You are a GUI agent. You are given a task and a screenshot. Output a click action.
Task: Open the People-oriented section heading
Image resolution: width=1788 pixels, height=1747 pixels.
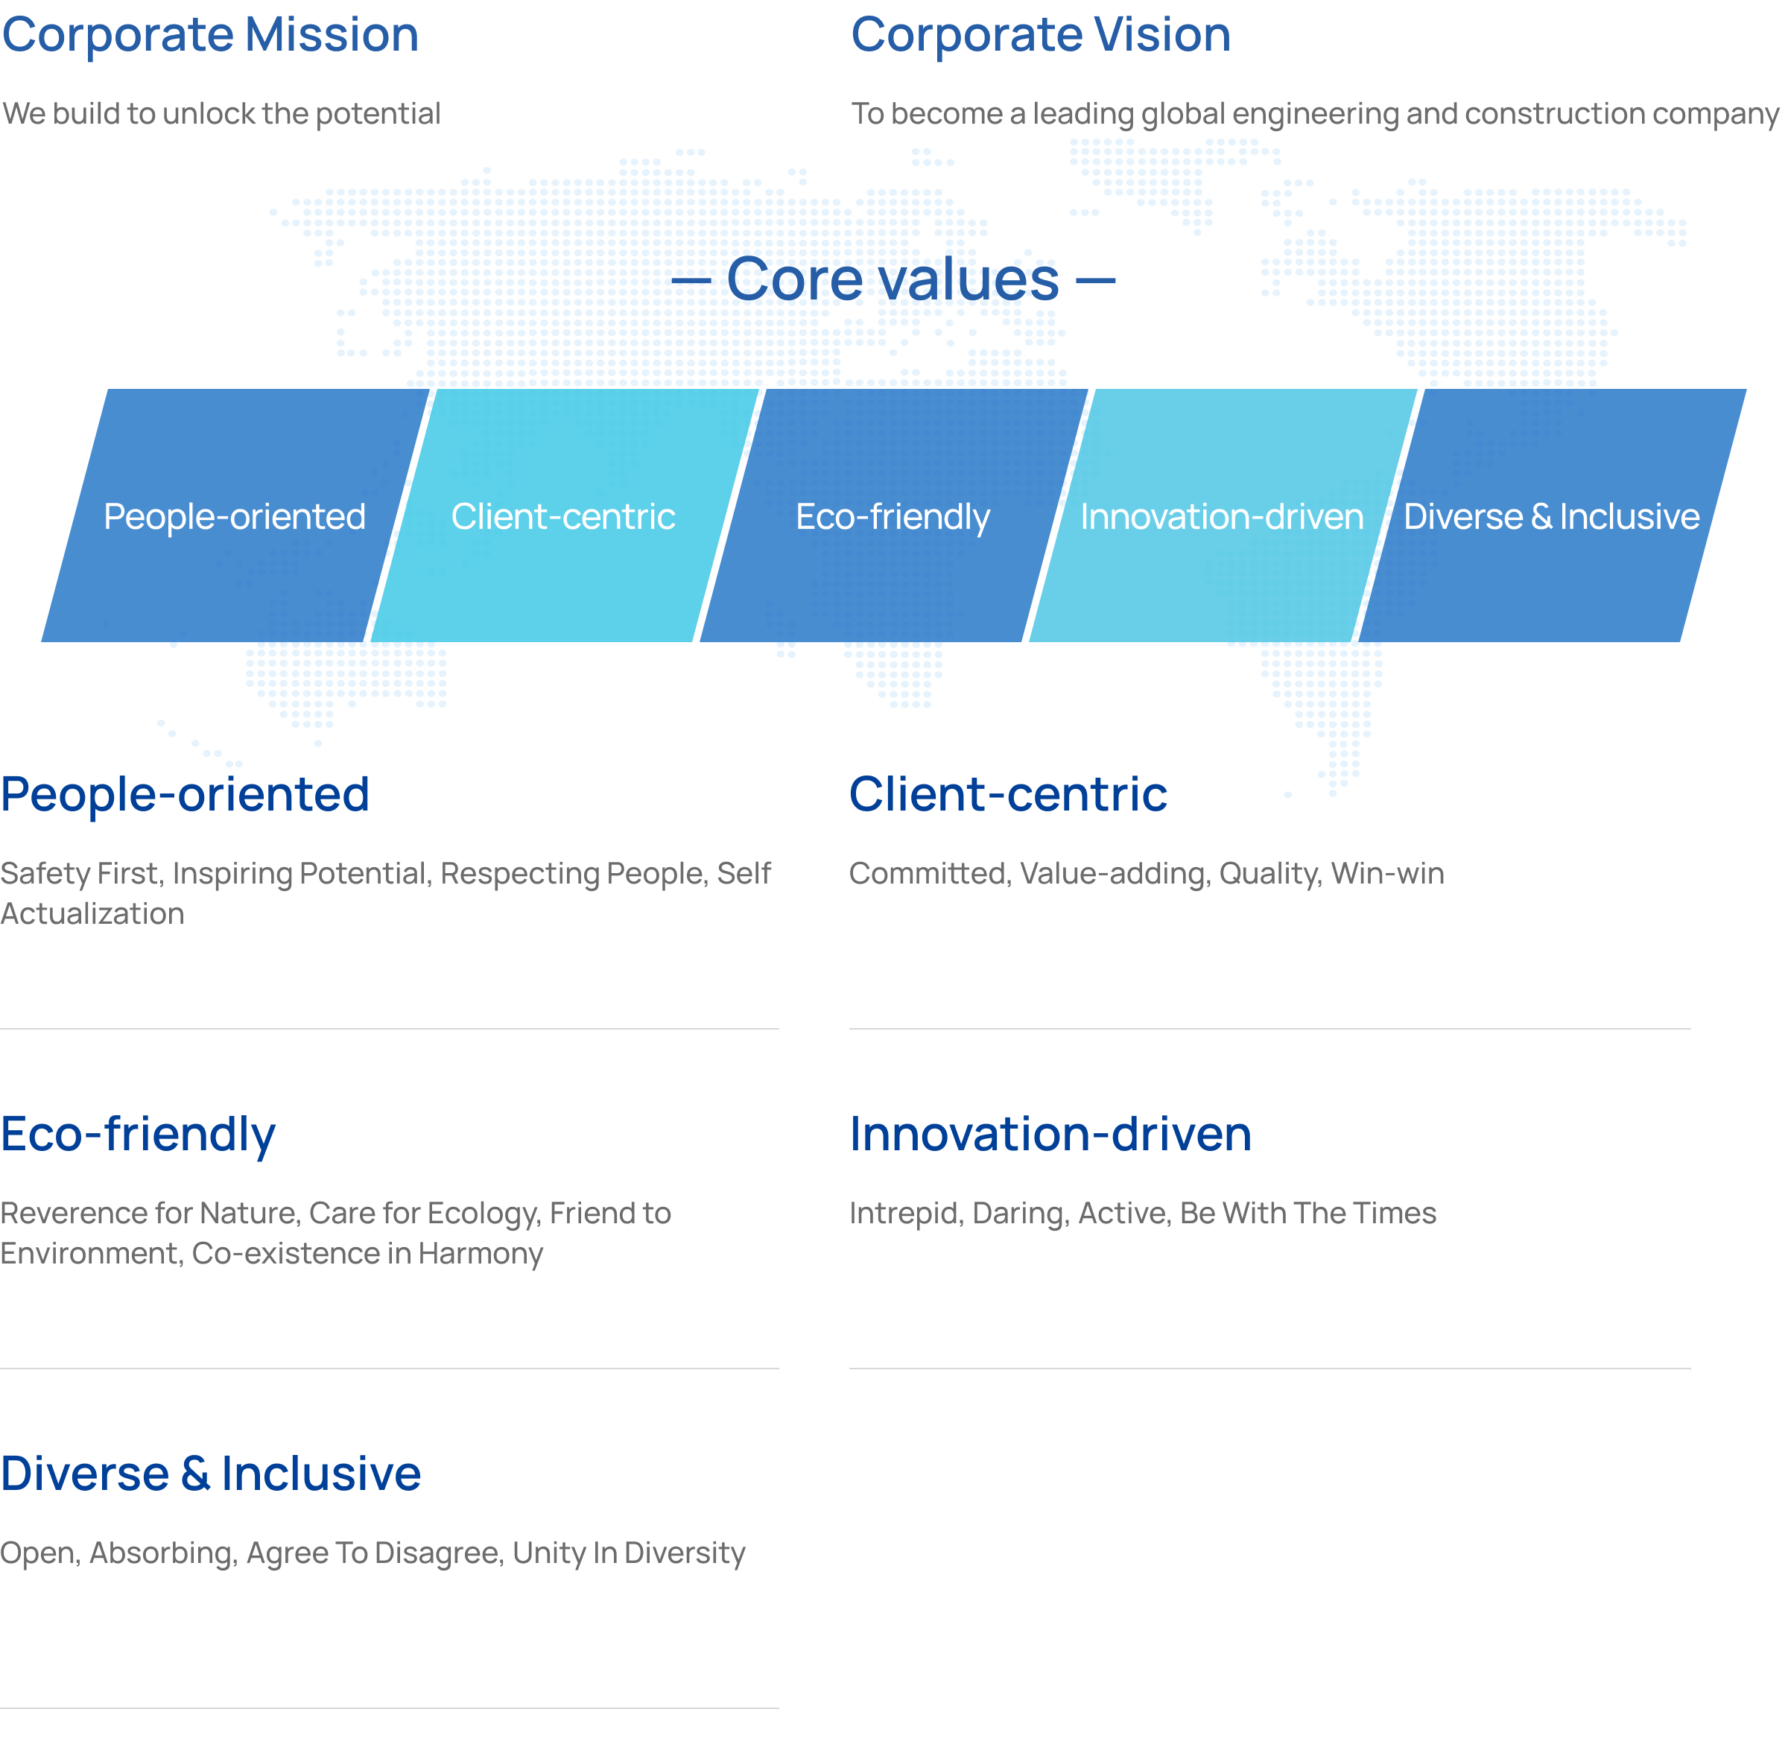click(x=186, y=795)
